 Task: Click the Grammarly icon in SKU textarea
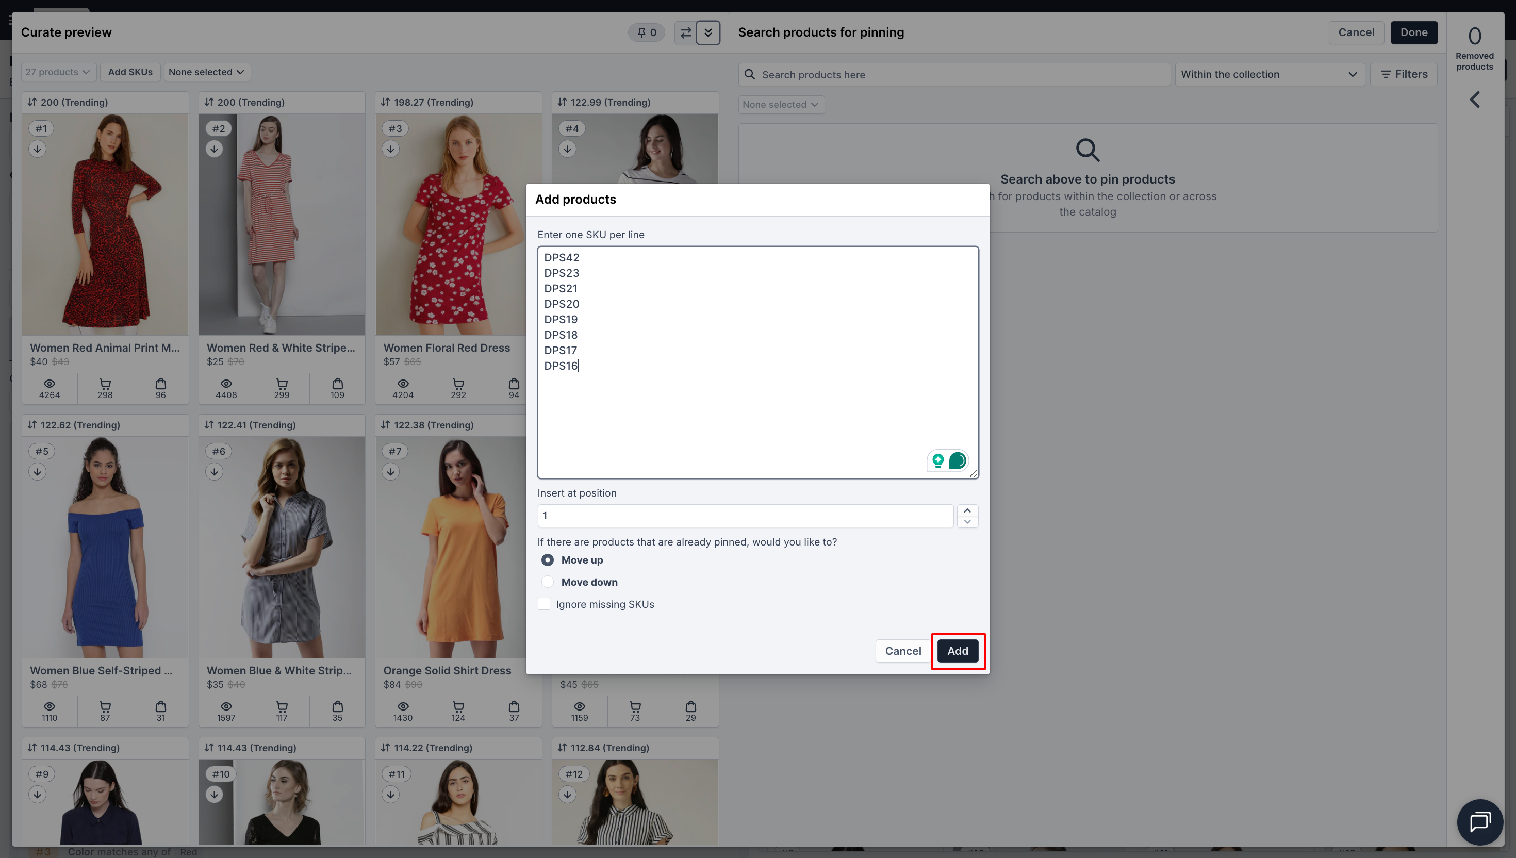[958, 461]
